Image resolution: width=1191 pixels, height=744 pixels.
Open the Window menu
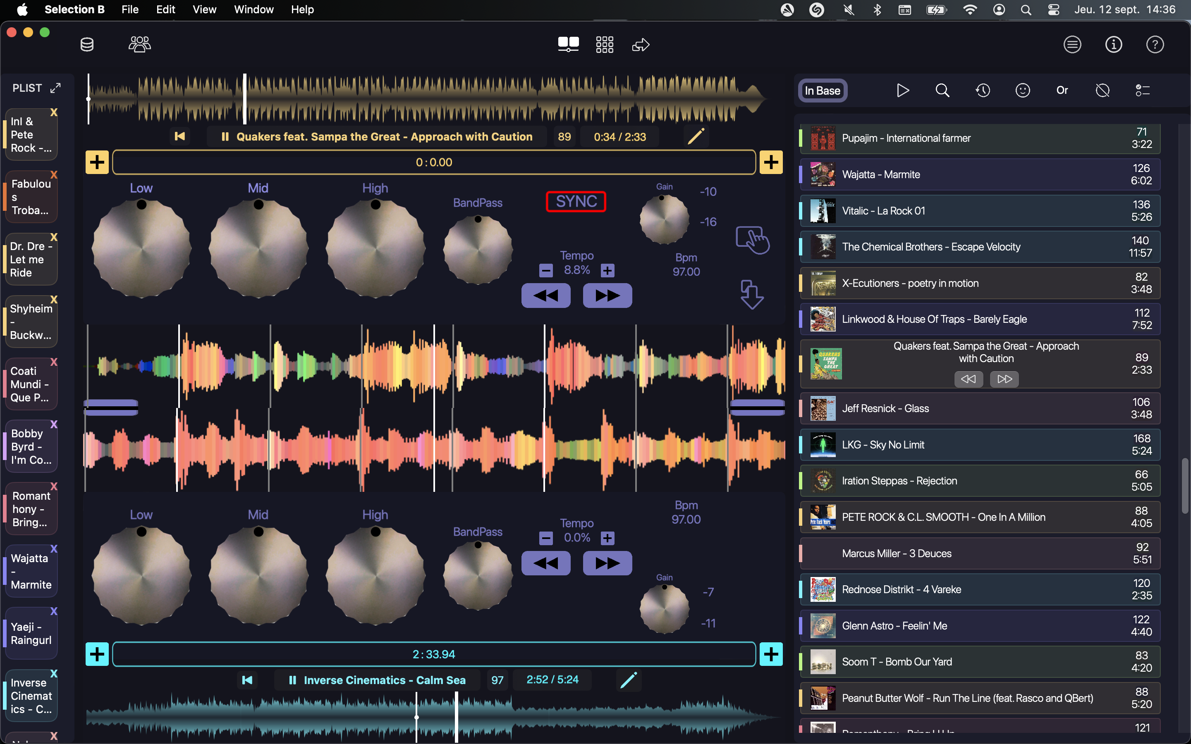point(254,10)
